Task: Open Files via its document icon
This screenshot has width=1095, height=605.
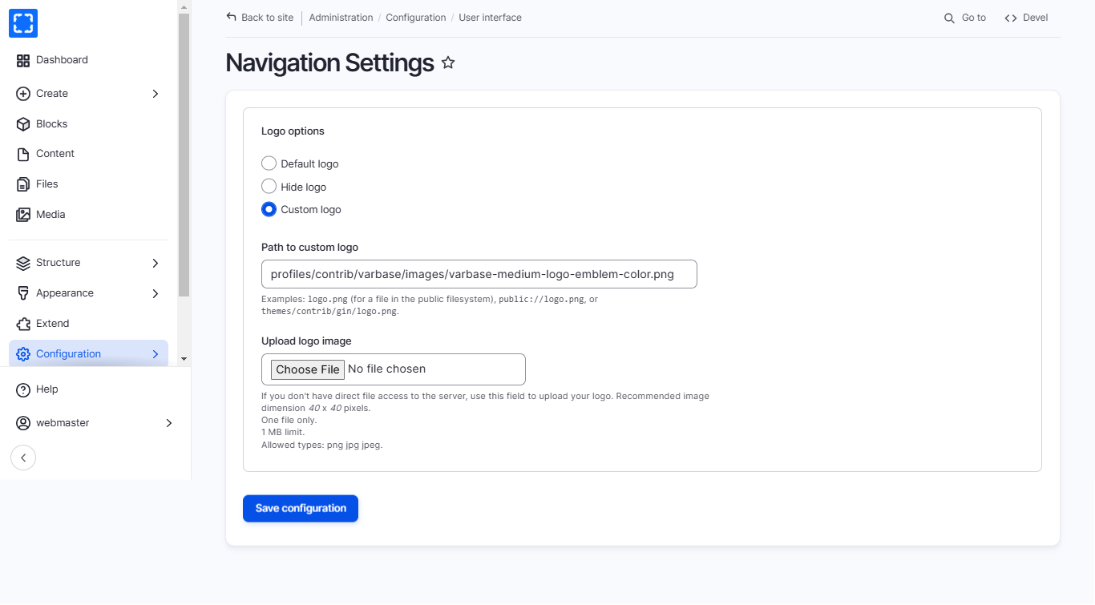Action: point(23,184)
